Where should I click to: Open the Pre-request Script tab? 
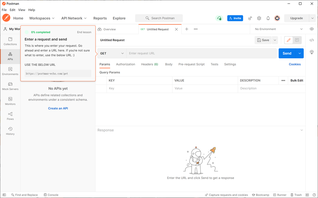pyautogui.click(x=191, y=64)
